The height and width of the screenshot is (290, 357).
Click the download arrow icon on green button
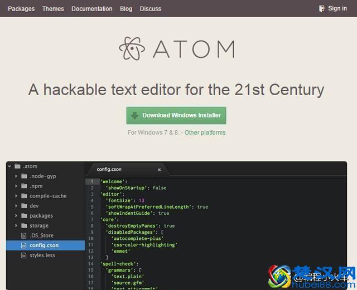coord(134,116)
